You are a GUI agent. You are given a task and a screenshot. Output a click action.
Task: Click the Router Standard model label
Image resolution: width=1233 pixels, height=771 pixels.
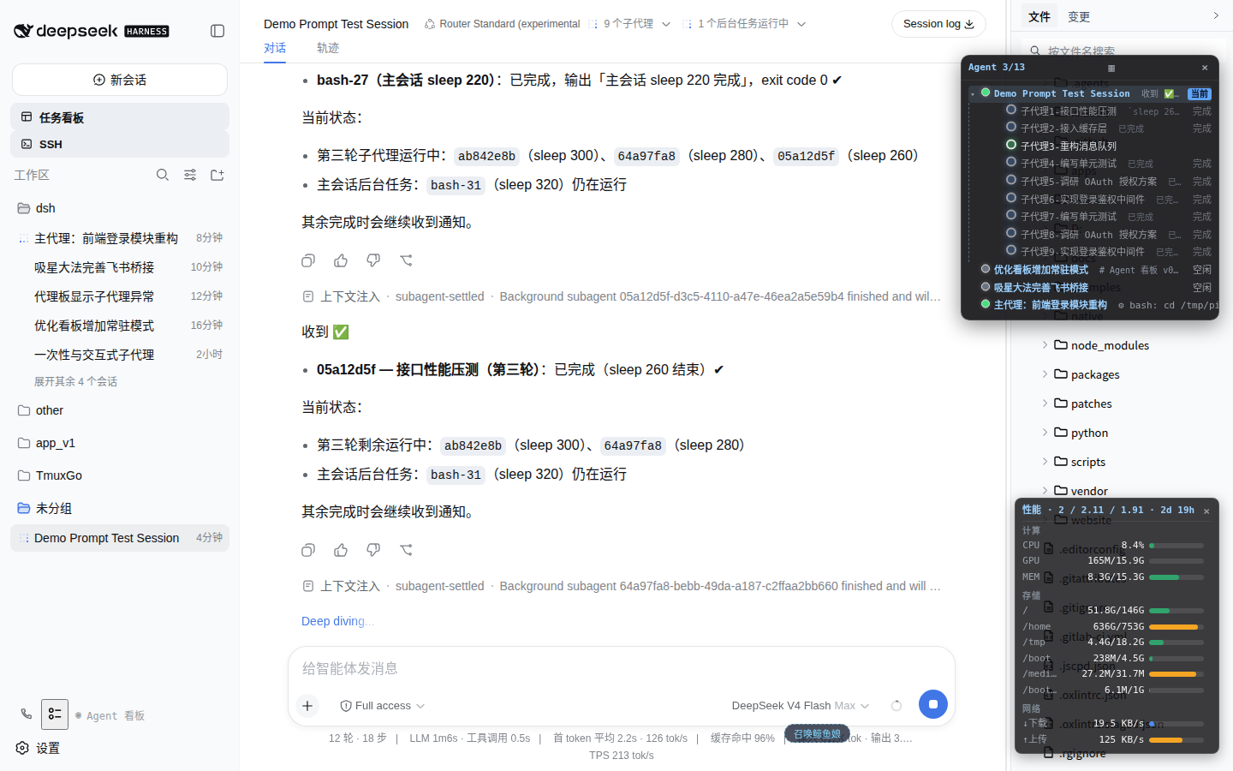[x=503, y=24]
